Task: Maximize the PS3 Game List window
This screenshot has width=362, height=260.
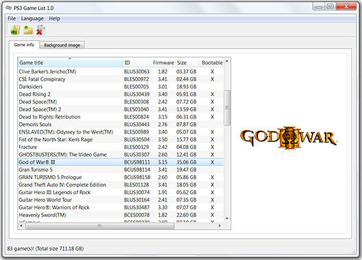Action: click(330, 7)
